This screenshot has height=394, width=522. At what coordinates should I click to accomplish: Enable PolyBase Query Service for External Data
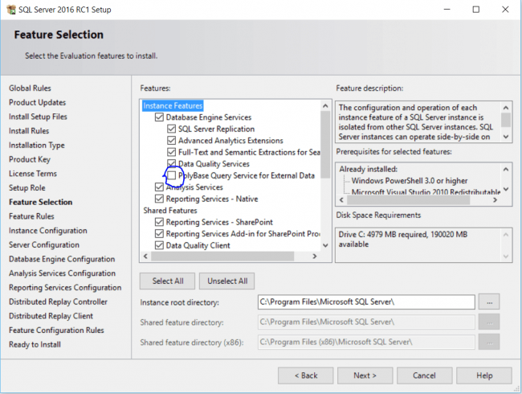(x=171, y=175)
